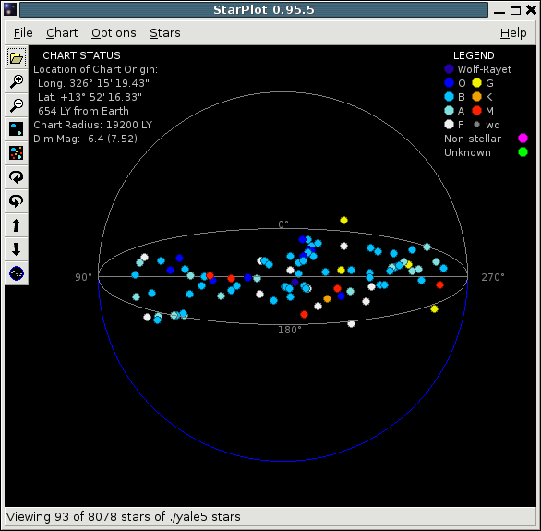
Task: Tilt chart up with the up arrow
Action: 17,225
